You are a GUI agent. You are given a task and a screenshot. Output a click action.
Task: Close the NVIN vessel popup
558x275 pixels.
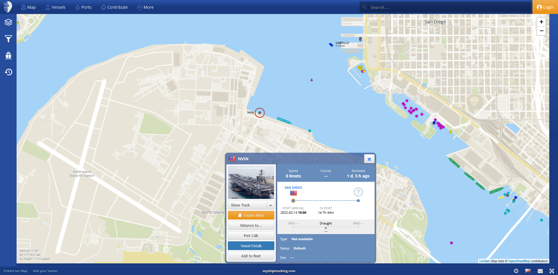pyautogui.click(x=369, y=159)
